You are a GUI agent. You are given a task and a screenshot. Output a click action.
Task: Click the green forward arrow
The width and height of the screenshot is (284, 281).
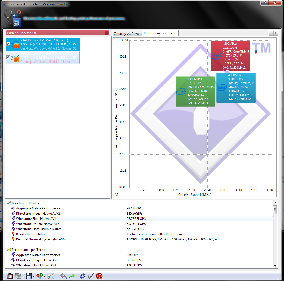click(x=72, y=276)
